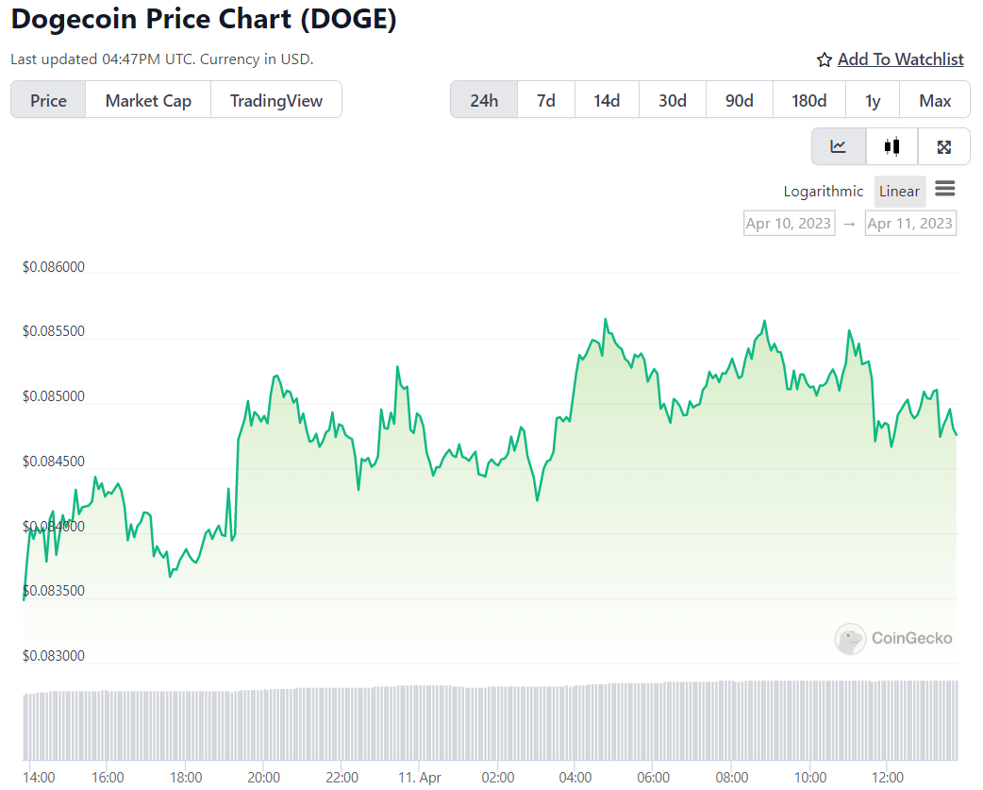Screen dimensions: 983x790
Task: Click the 14:00 time axis label
Action: (39, 778)
